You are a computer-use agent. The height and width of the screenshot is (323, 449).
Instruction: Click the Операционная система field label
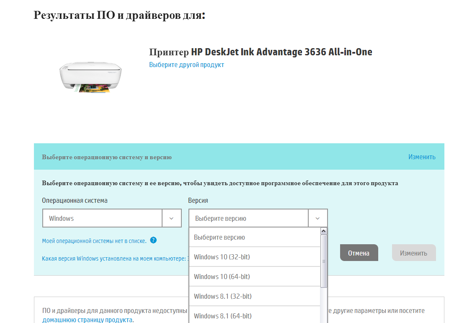pos(75,200)
